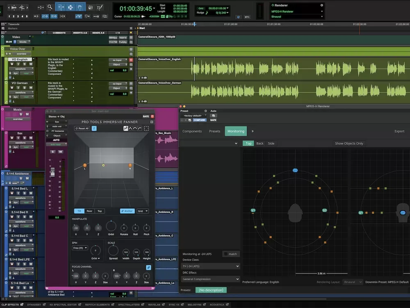Open VO English waveform view dropdown

point(22,69)
